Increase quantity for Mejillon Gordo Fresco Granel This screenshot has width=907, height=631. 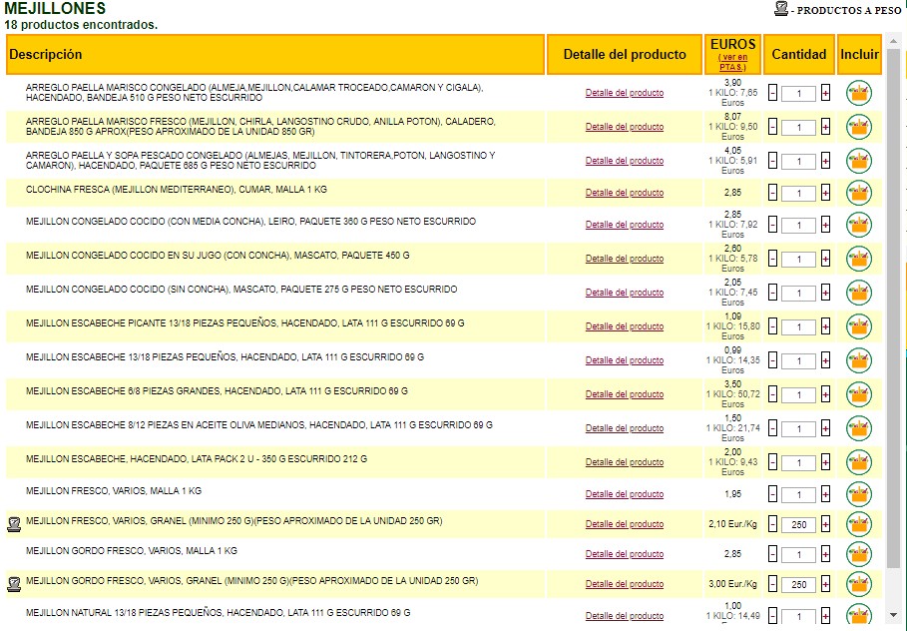tap(825, 584)
